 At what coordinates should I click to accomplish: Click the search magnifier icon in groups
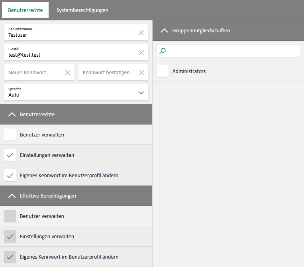(x=163, y=51)
